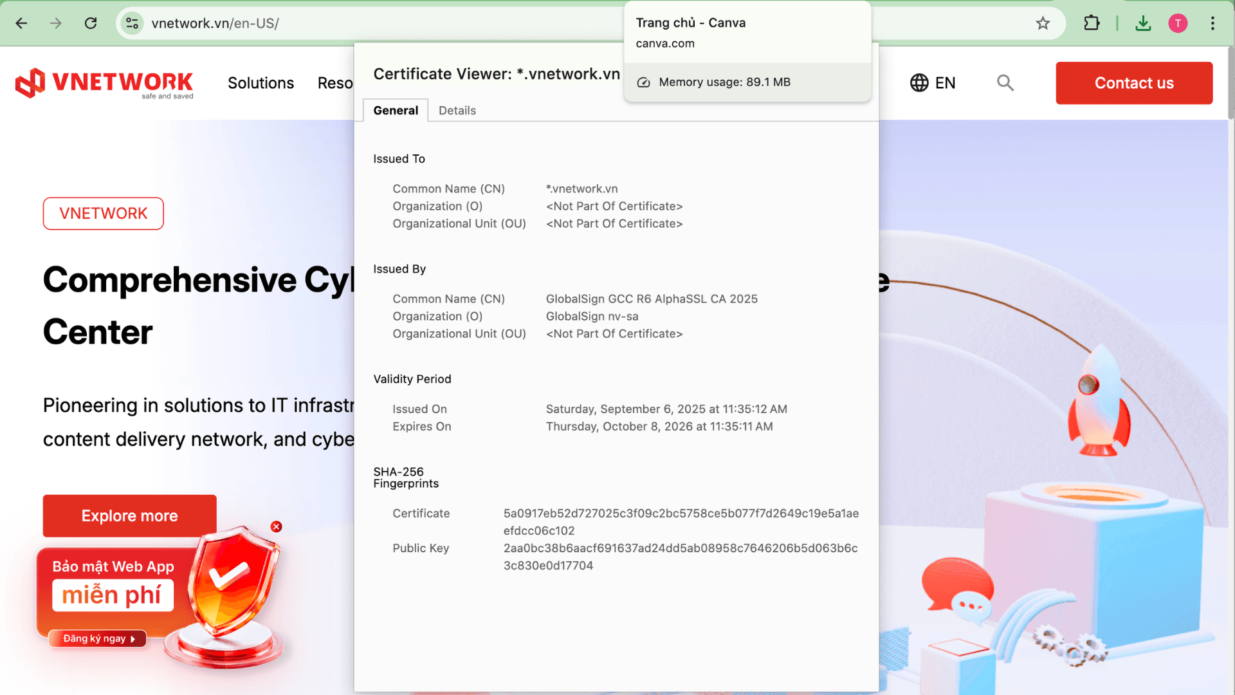1235x695 pixels.
Task: Select the Public Key fingerprint value
Action: [x=681, y=557]
